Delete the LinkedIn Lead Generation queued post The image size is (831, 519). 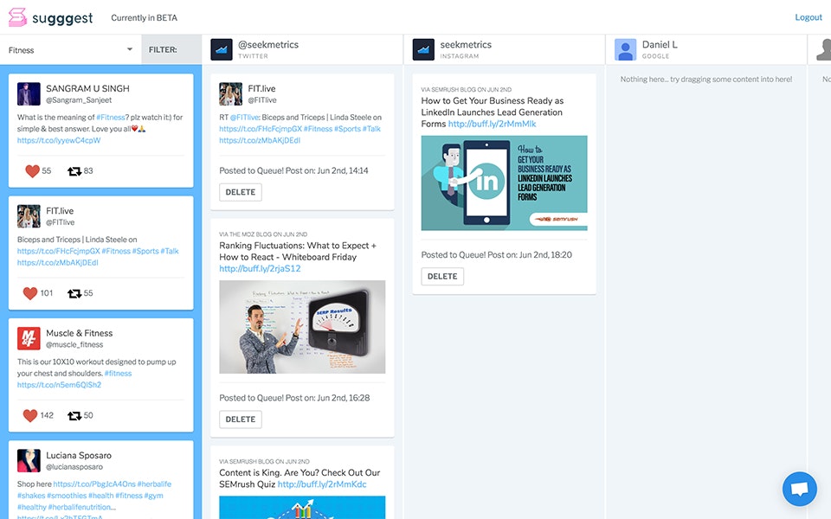coord(442,277)
